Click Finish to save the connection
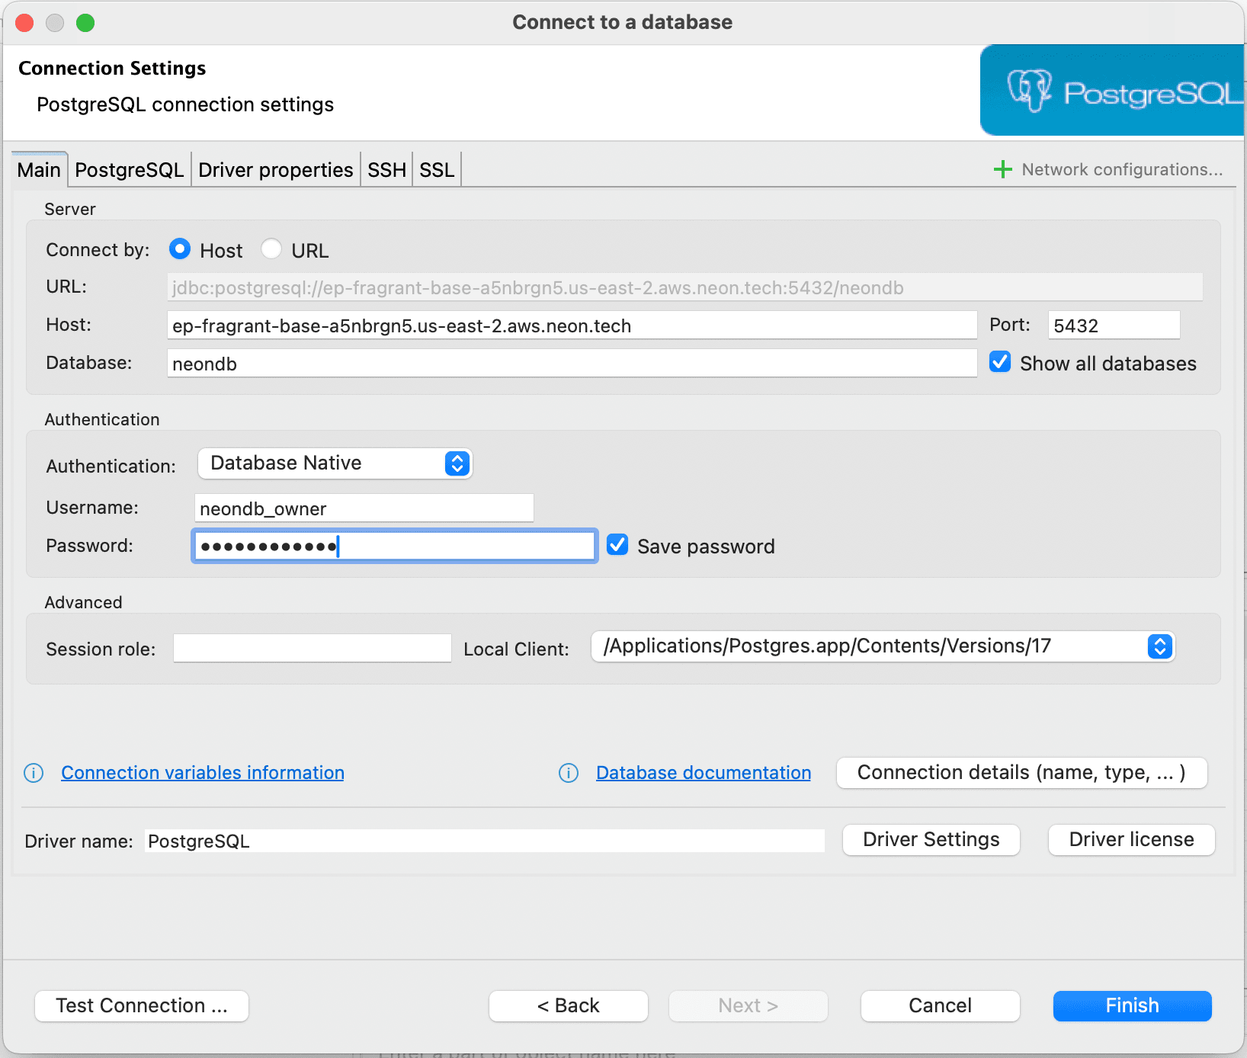The image size is (1247, 1058). pos(1131,1005)
